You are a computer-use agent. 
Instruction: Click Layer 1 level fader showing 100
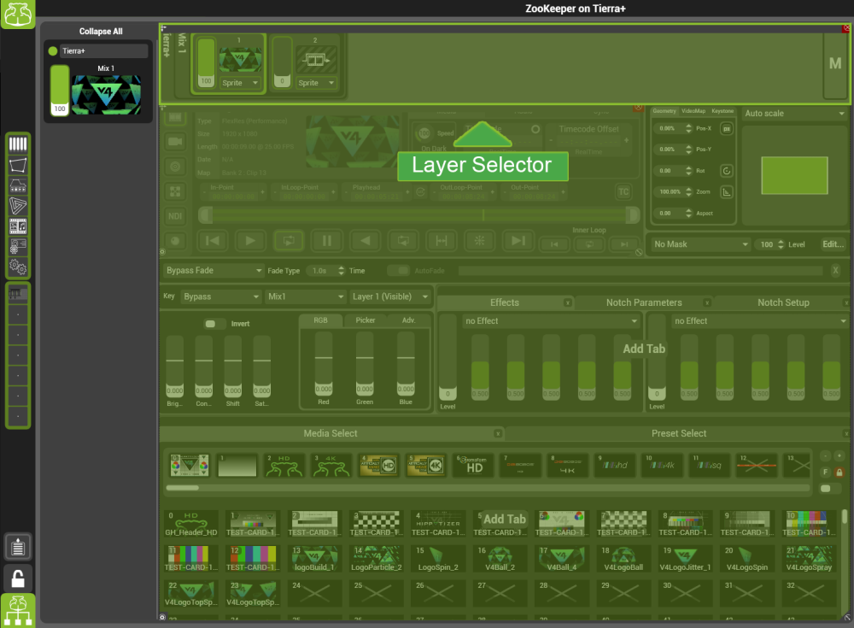pos(206,62)
